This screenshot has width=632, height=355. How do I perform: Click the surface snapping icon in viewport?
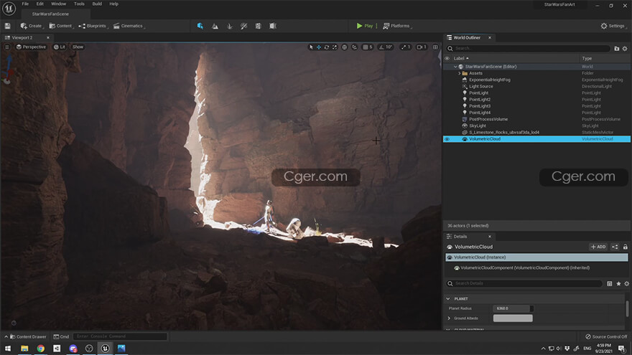(x=354, y=47)
